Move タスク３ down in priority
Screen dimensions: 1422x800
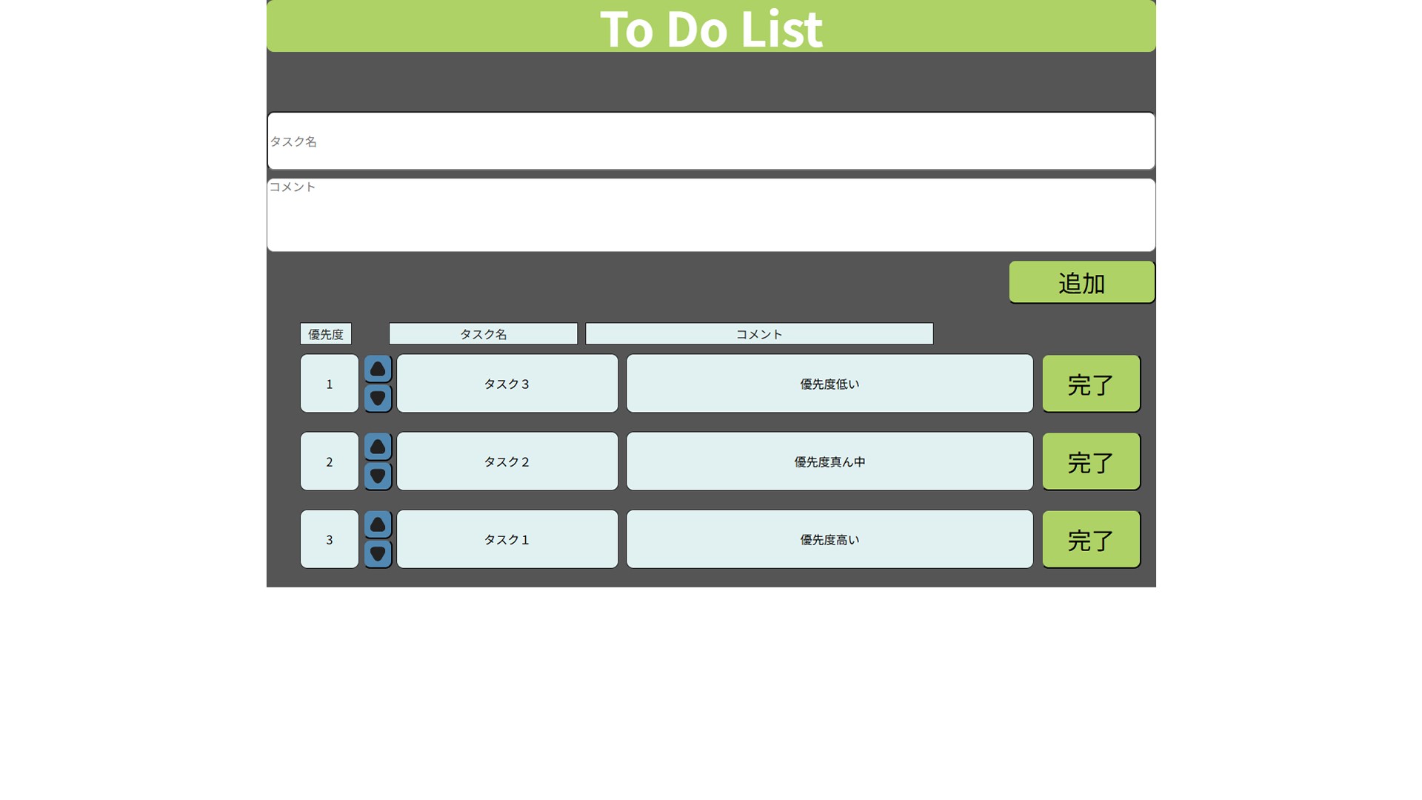378,399
